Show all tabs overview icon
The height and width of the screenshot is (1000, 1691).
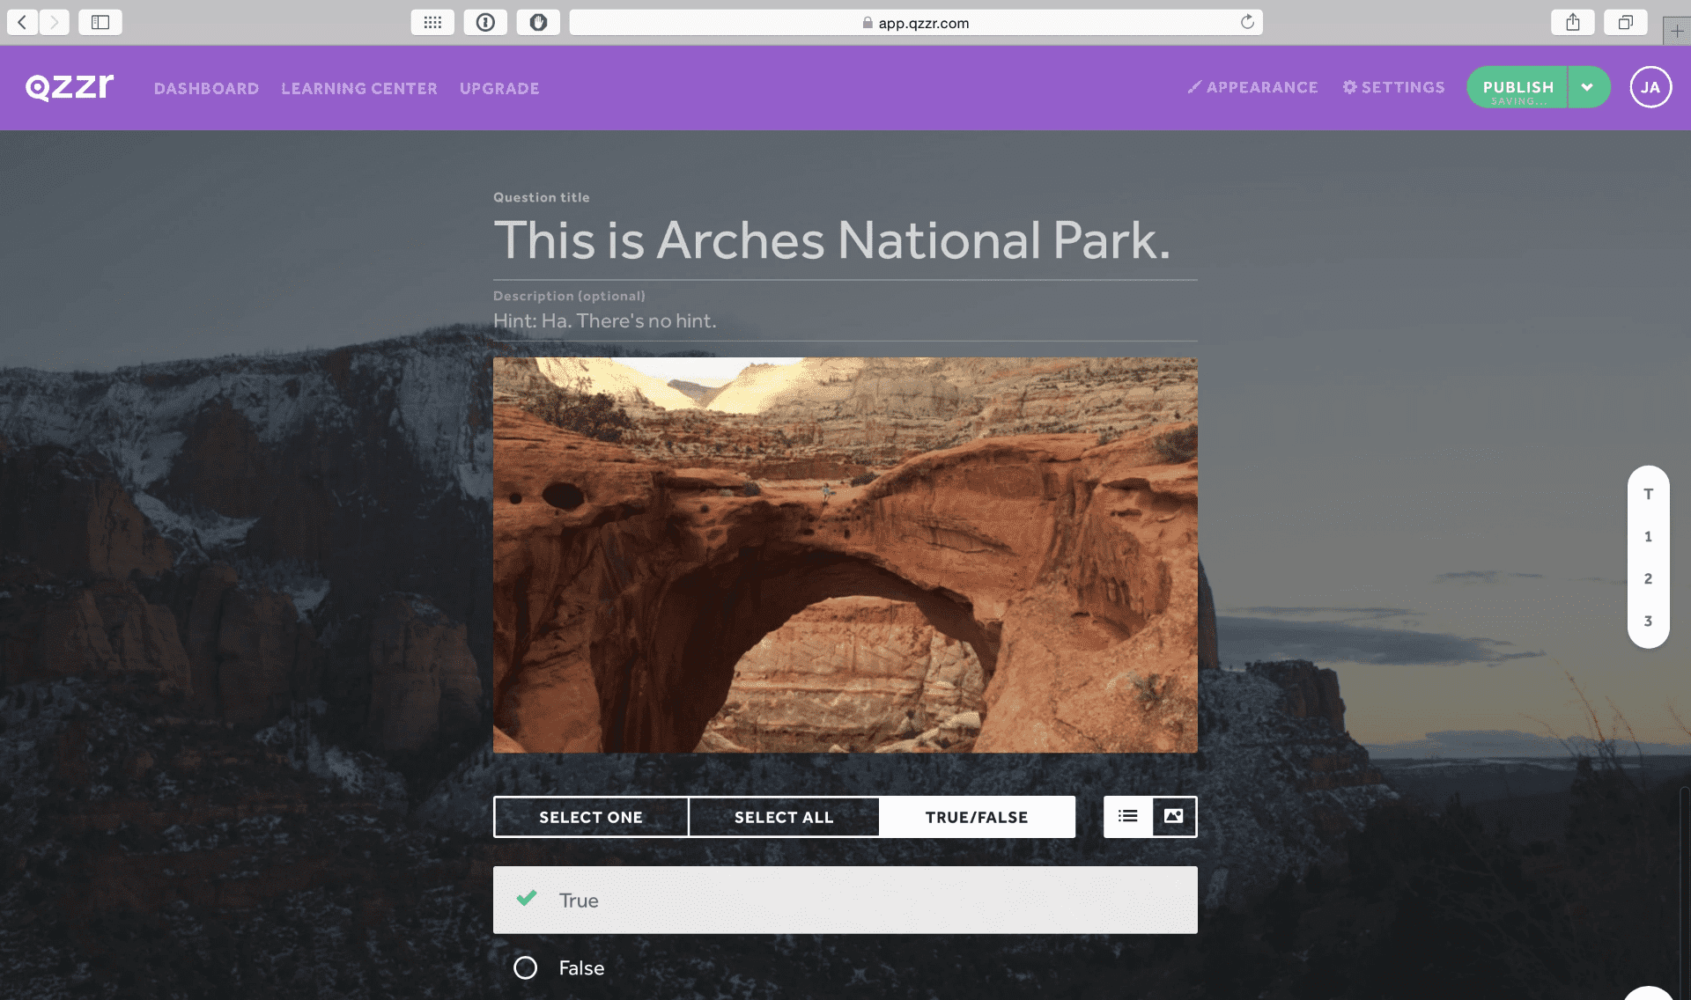click(1625, 22)
